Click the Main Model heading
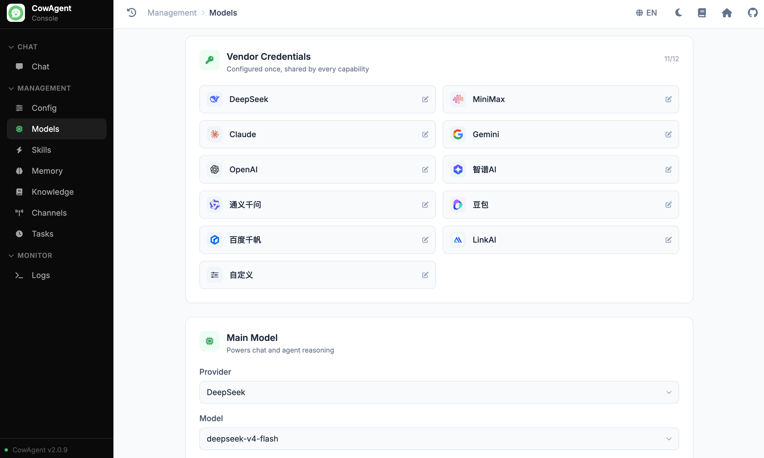 point(252,338)
